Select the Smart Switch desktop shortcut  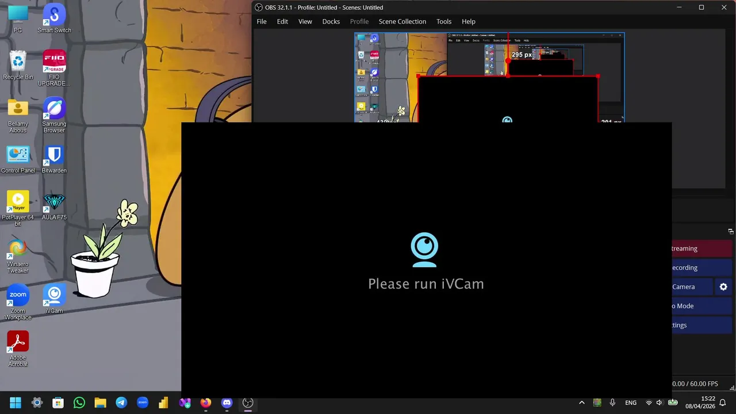pos(54,18)
